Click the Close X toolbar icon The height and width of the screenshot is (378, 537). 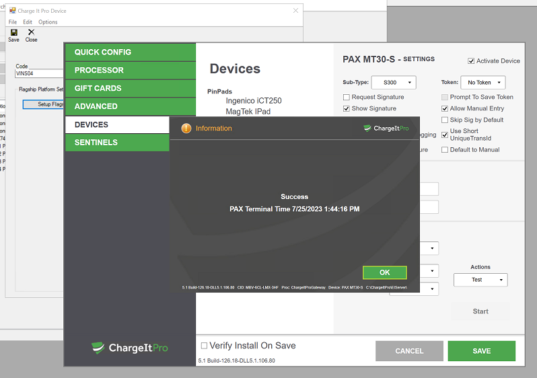pos(31,32)
